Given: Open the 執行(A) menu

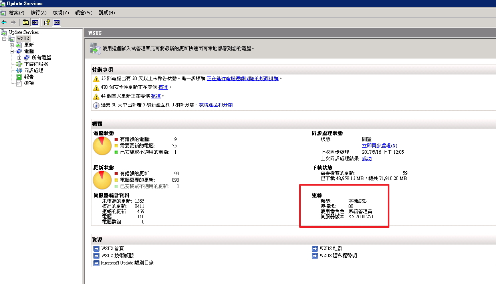Looking at the screenshot, I should tap(38, 13).
